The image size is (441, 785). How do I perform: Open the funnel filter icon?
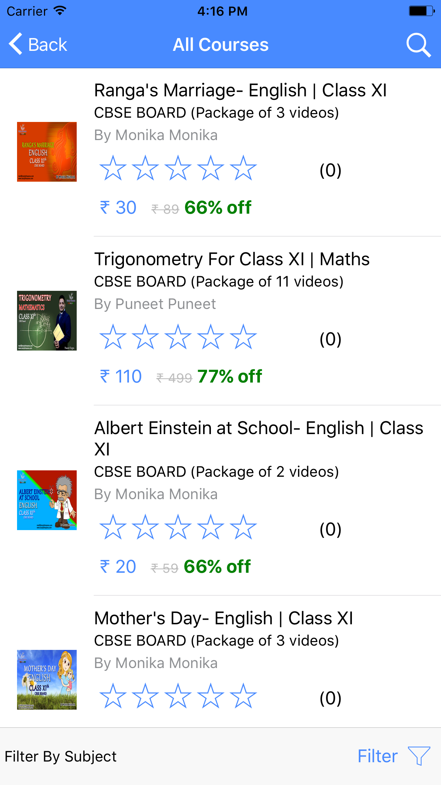[419, 755]
